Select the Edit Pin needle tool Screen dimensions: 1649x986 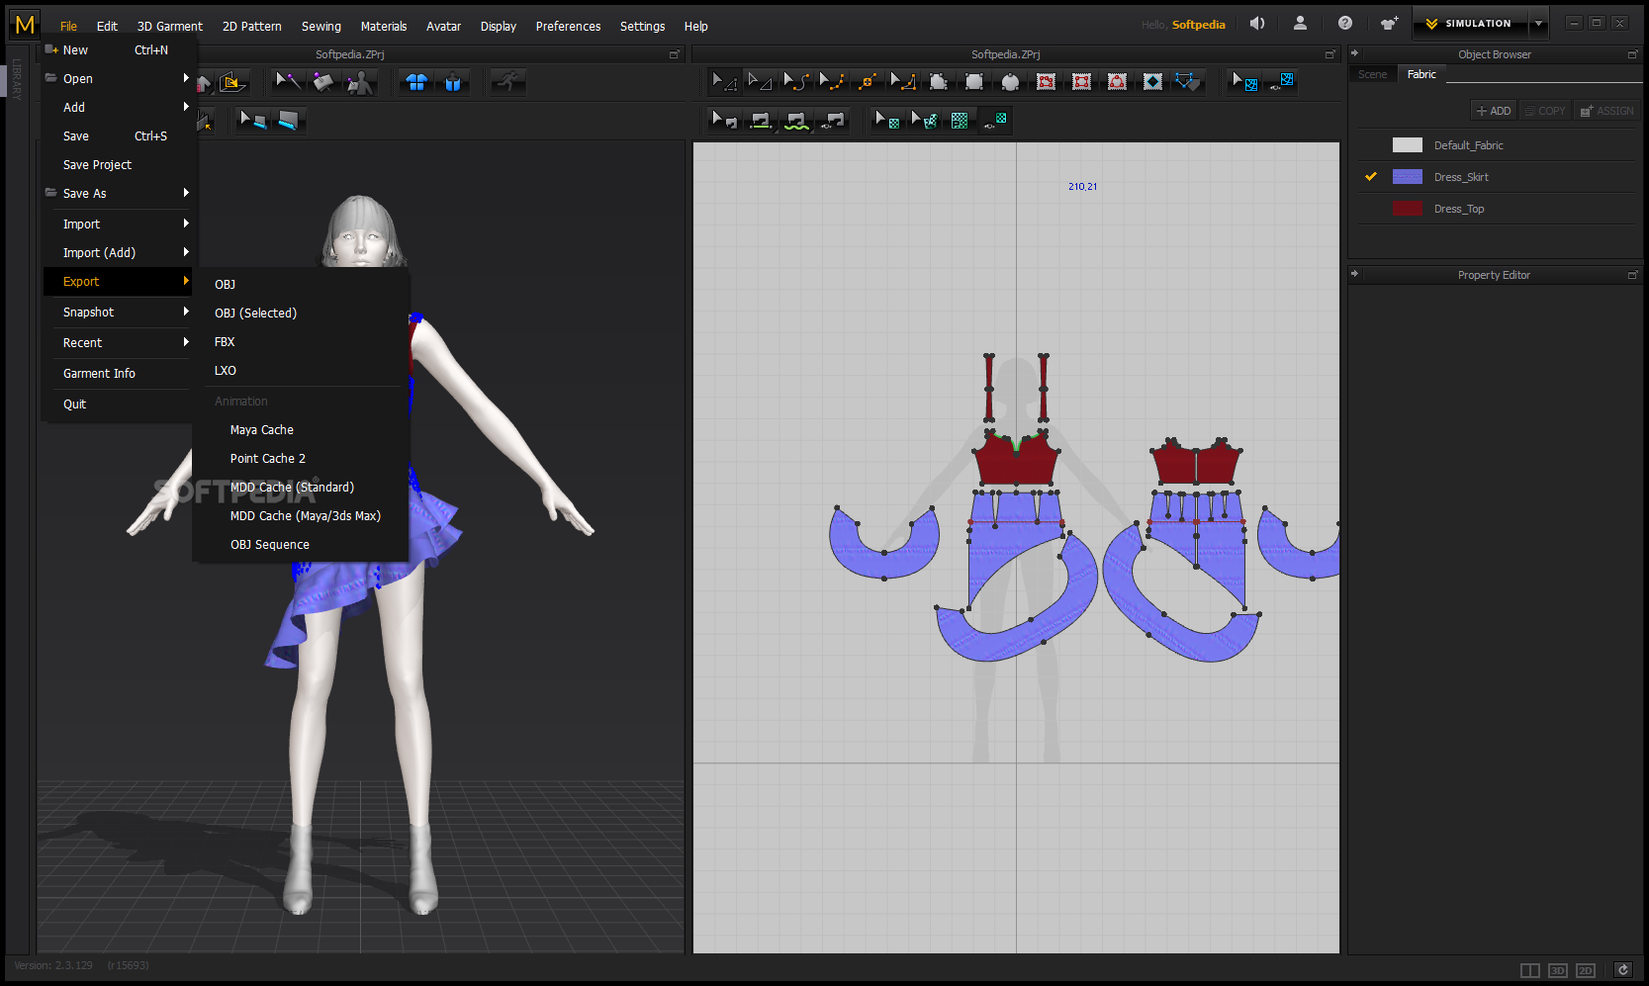288,82
